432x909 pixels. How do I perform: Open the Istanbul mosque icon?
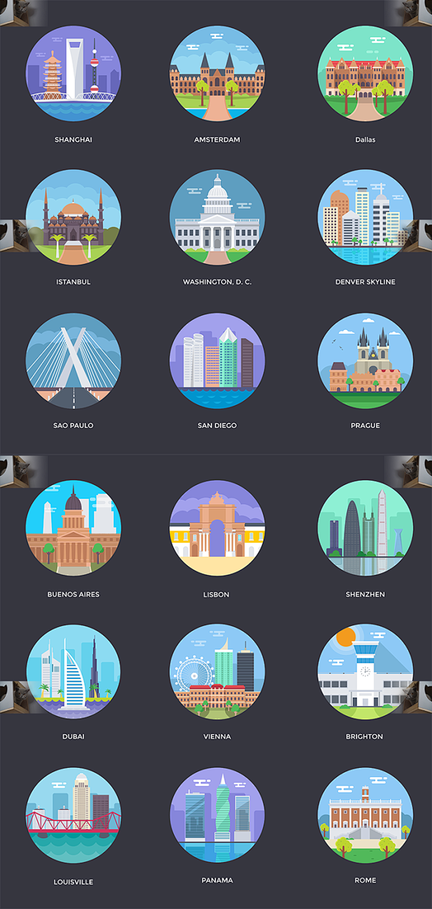click(x=74, y=217)
